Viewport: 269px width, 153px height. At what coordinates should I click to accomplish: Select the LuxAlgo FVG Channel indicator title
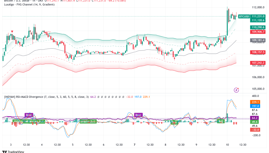29,5
